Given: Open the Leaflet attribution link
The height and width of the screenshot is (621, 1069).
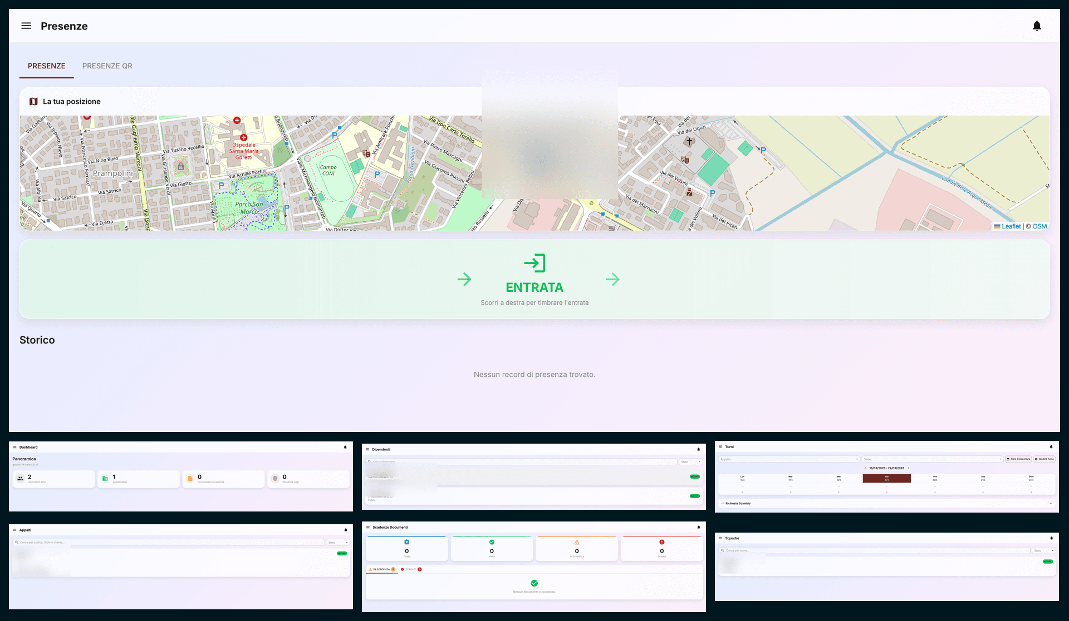Looking at the screenshot, I should (1011, 226).
